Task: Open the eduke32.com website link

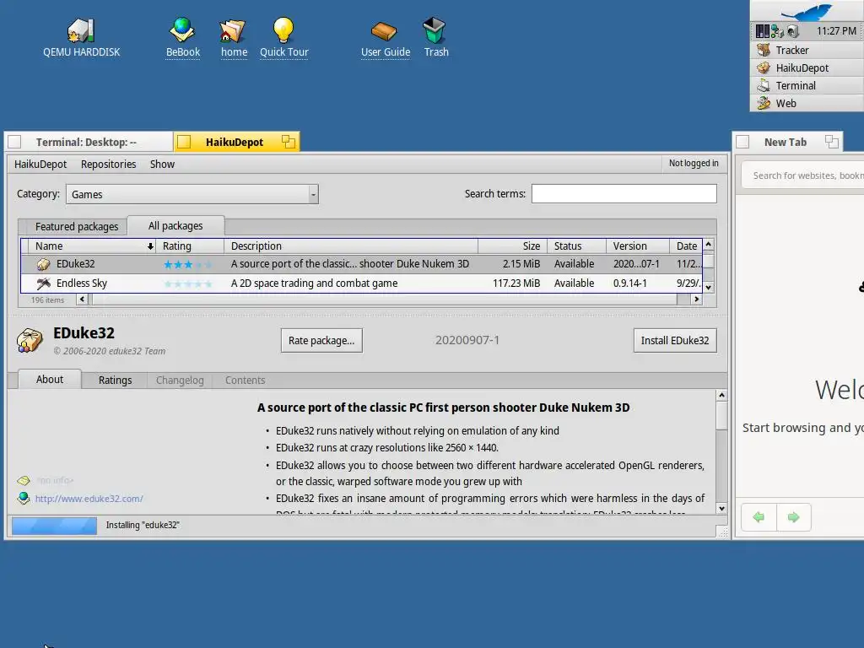Action: click(x=89, y=499)
